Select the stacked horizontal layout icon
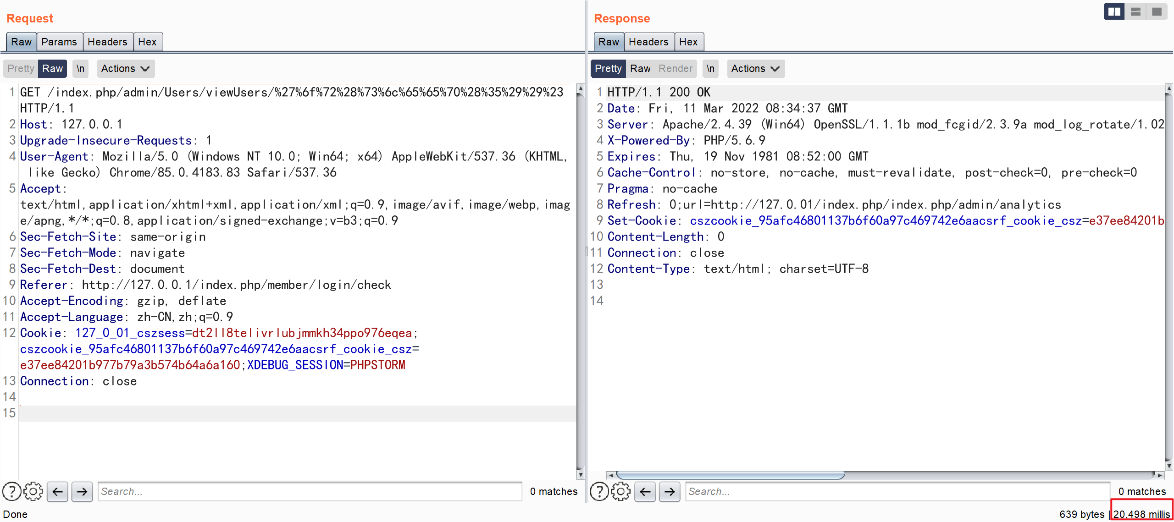1174x522 pixels. (x=1135, y=11)
